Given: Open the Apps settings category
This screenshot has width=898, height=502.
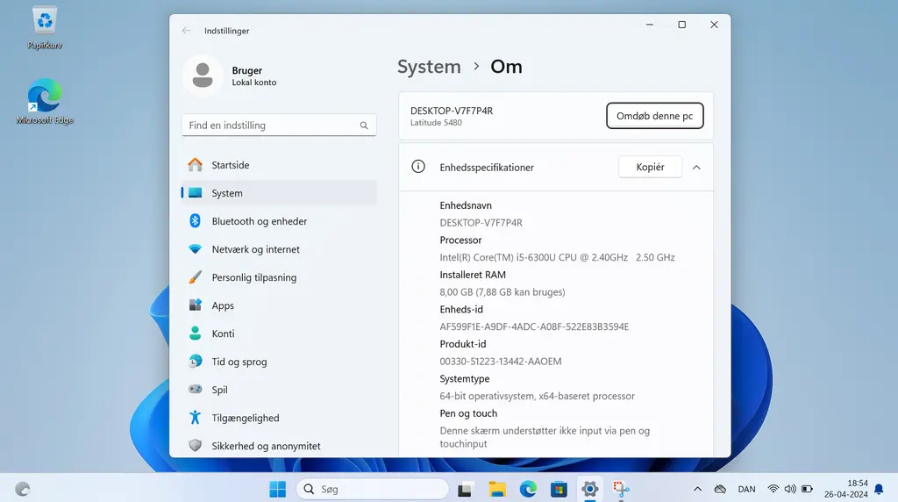Looking at the screenshot, I should click(223, 305).
